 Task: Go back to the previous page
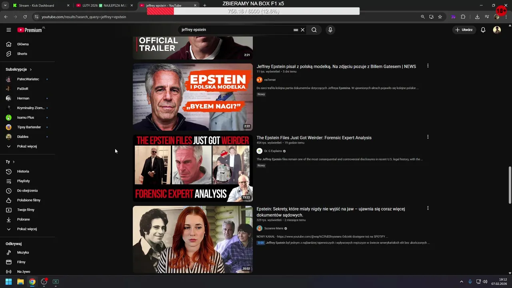click(x=6, y=17)
